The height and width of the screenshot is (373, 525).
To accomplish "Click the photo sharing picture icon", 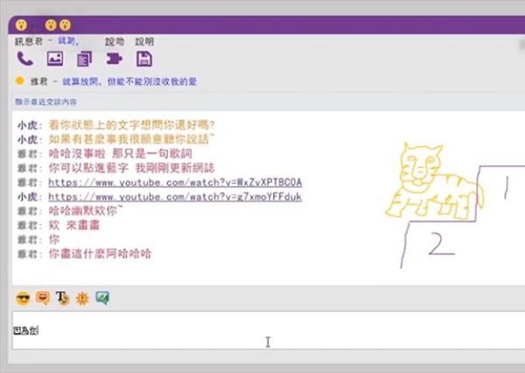I will pos(55,59).
